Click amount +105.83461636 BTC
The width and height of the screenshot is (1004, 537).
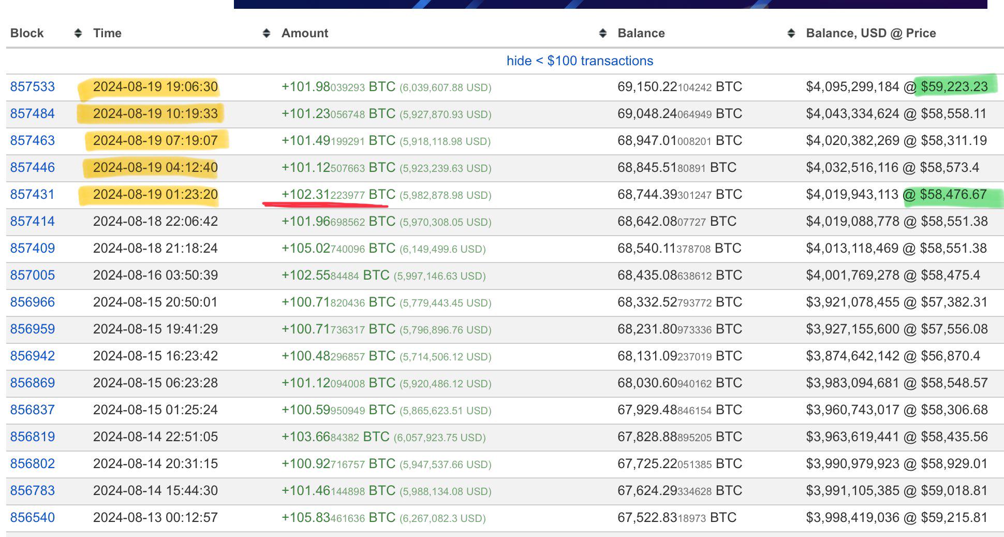pos(338,517)
